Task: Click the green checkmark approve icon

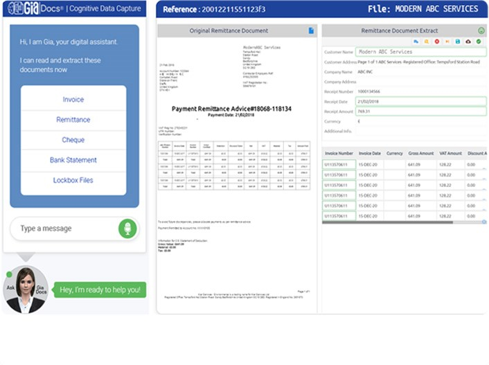Action: pyautogui.click(x=479, y=42)
